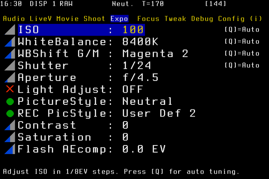This screenshot has height=179, width=269.
Task: Switch to the Debug tab
Action: (x=202, y=18)
